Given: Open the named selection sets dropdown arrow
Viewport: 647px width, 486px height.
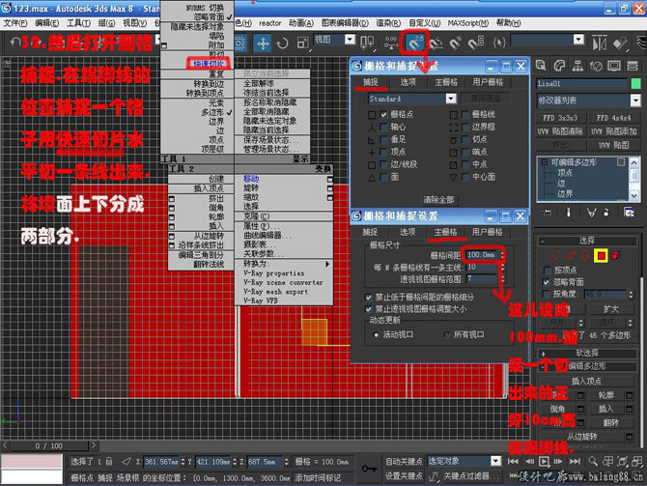Looking at the screenshot, I should coord(578,40).
